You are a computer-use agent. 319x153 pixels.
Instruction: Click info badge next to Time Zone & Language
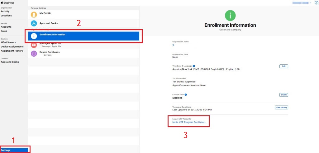point(194,66)
